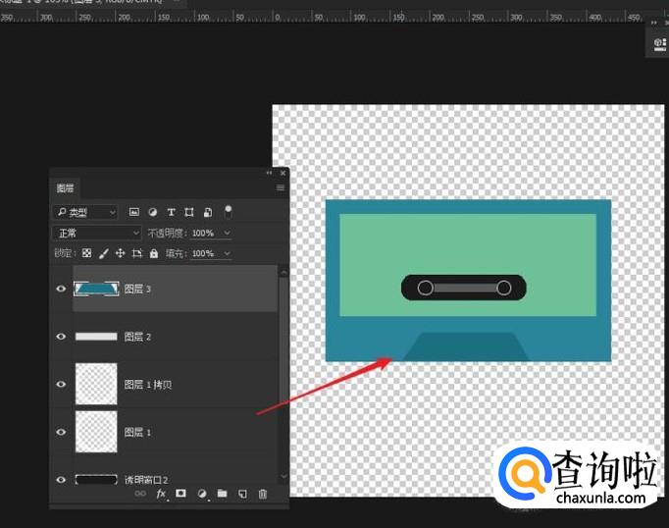Screen dimensions: 669x528
Task: Filter layers by adjustment layer icon
Action: click(152, 212)
